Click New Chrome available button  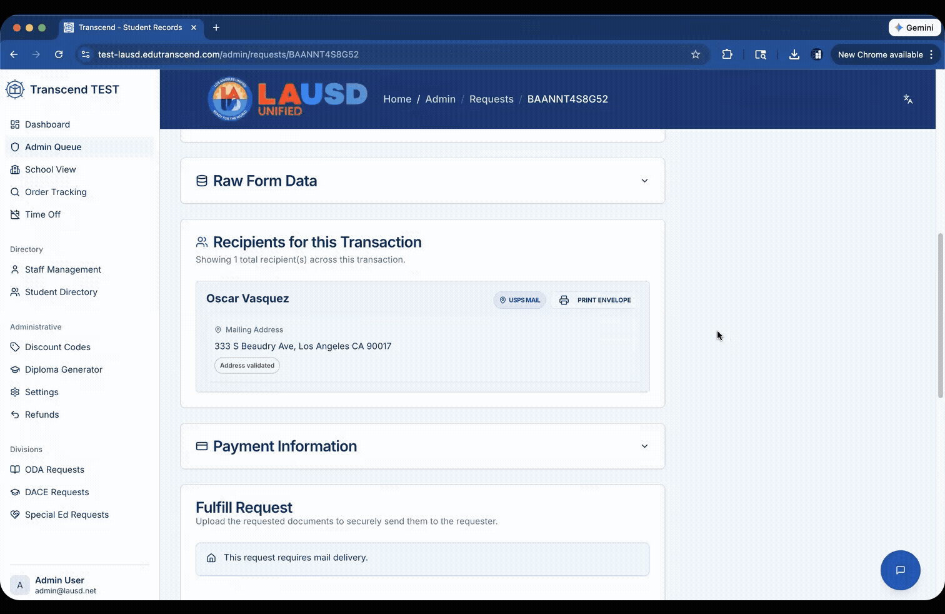886,54
